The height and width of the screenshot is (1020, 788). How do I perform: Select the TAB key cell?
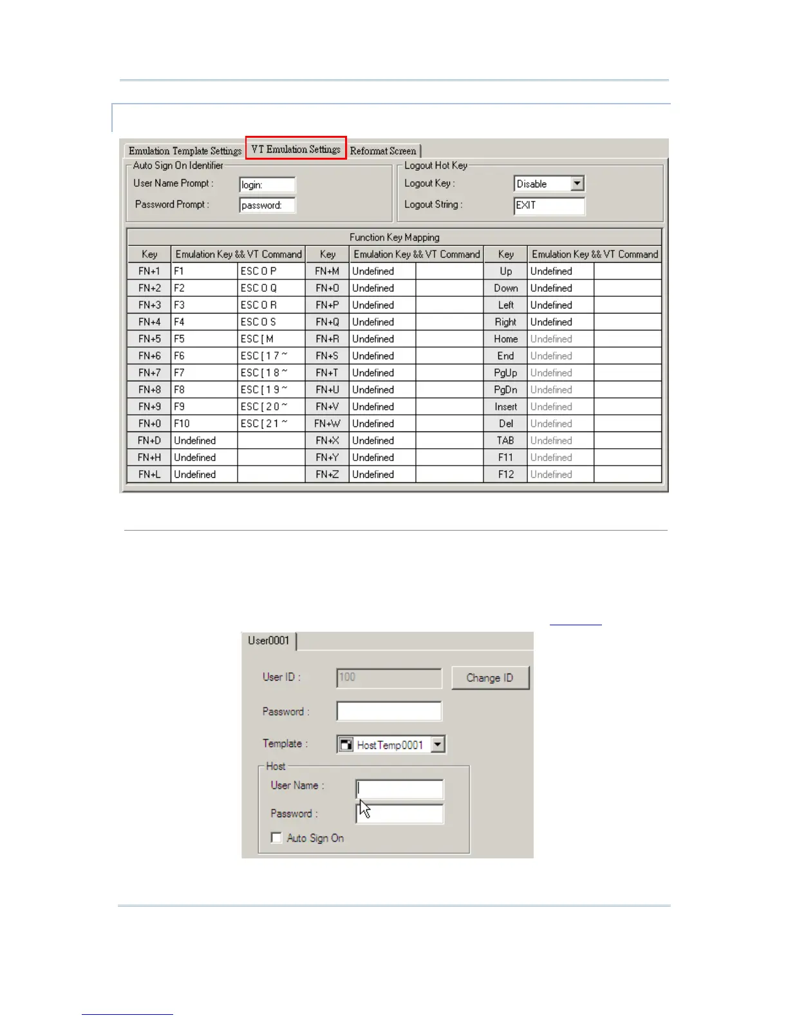click(505, 440)
